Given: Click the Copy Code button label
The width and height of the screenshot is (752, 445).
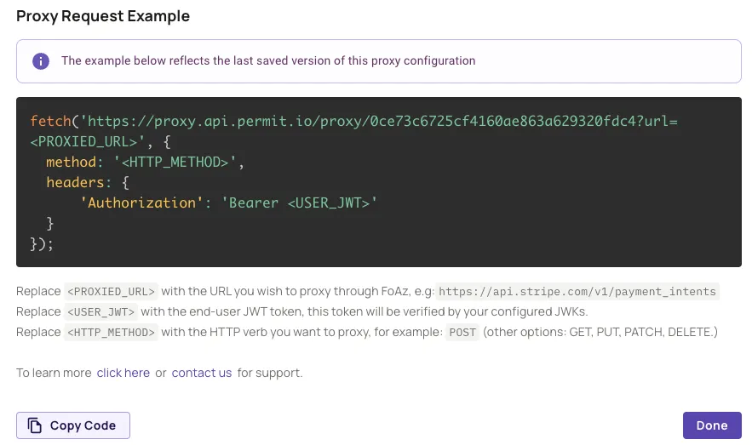Looking at the screenshot, I should click(x=83, y=425).
